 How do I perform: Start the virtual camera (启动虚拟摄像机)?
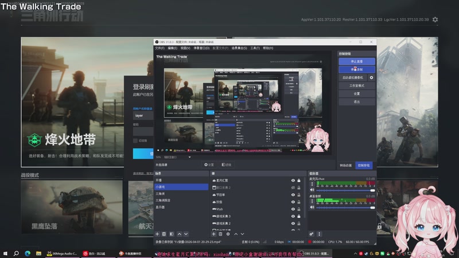coord(353,77)
